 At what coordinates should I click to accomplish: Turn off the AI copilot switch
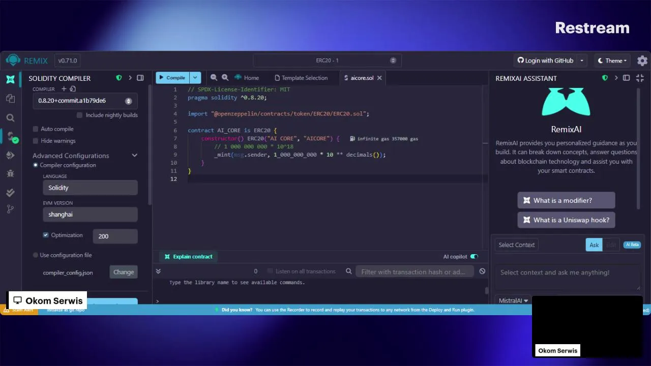[x=474, y=257]
